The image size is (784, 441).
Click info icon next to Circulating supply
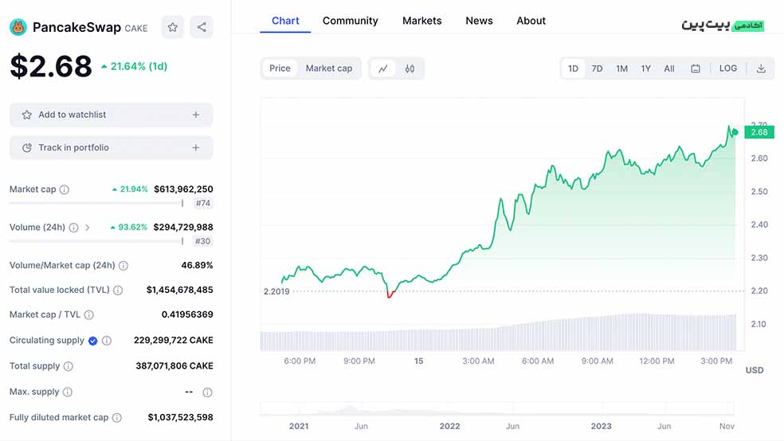107,341
